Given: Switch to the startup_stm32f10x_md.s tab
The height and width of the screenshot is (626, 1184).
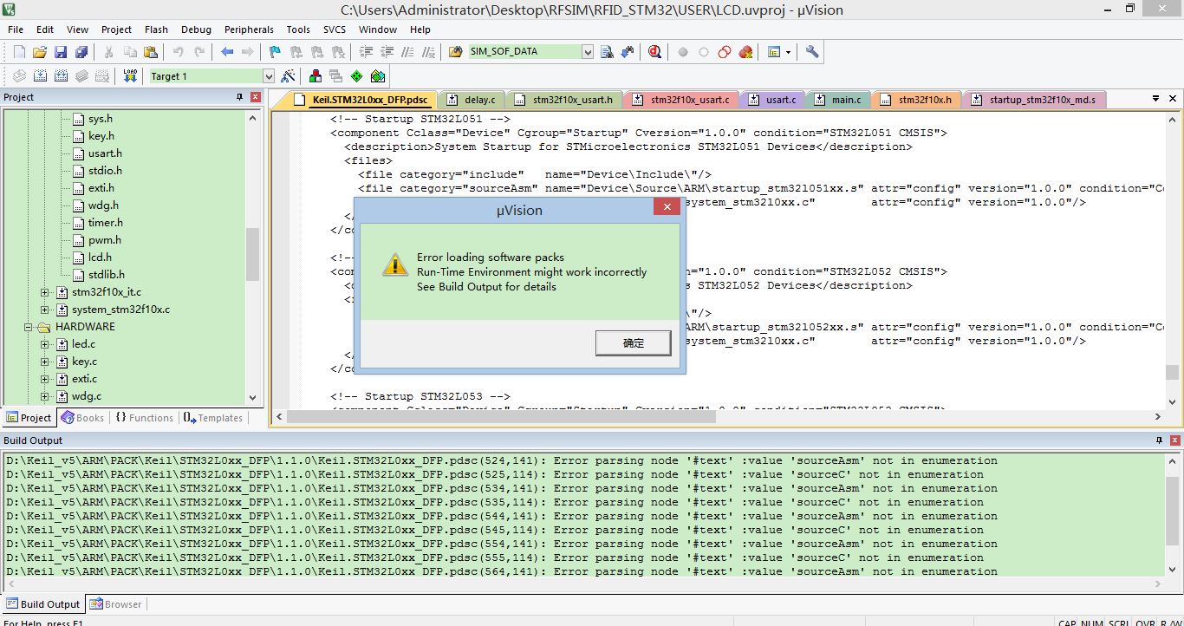Looking at the screenshot, I should (x=1033, y=100).
